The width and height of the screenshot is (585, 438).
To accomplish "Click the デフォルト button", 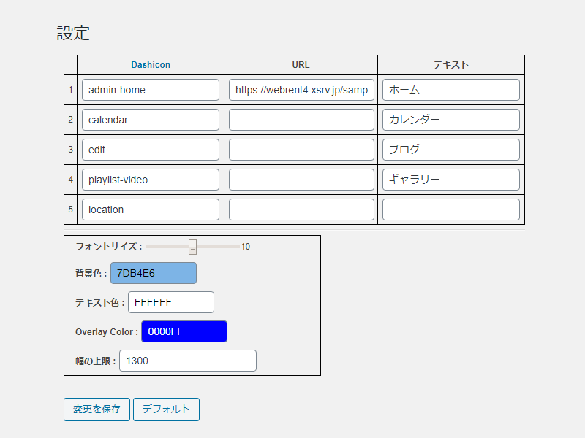I will pos(166,410).
